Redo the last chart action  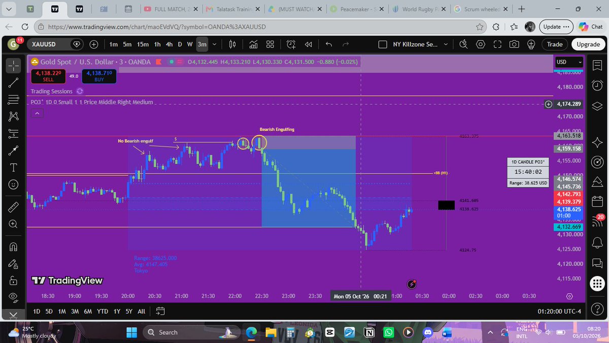pos(346,44)
